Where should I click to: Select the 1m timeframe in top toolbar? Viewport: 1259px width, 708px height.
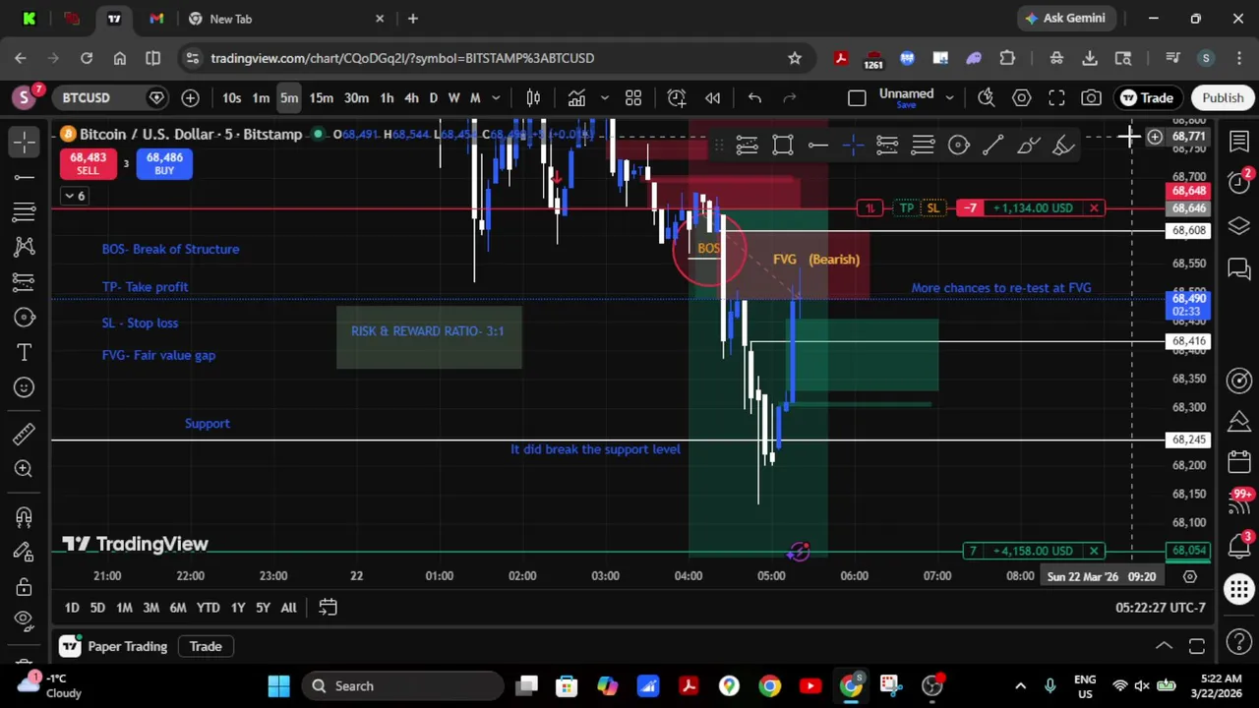261,97
